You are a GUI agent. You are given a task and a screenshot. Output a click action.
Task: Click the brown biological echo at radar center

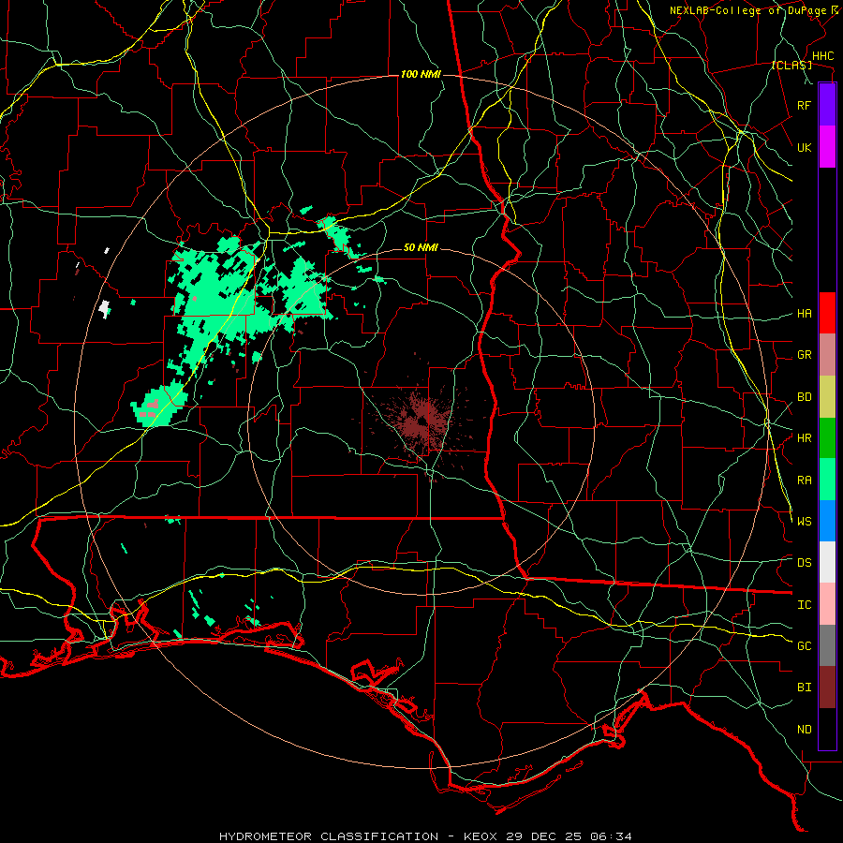(x=424, y=422)
